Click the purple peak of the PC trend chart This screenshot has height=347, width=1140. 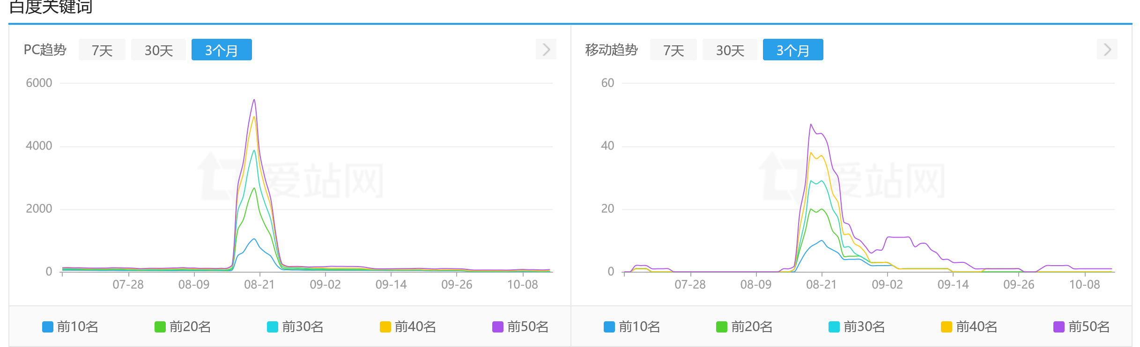click(x=254, y=100)
